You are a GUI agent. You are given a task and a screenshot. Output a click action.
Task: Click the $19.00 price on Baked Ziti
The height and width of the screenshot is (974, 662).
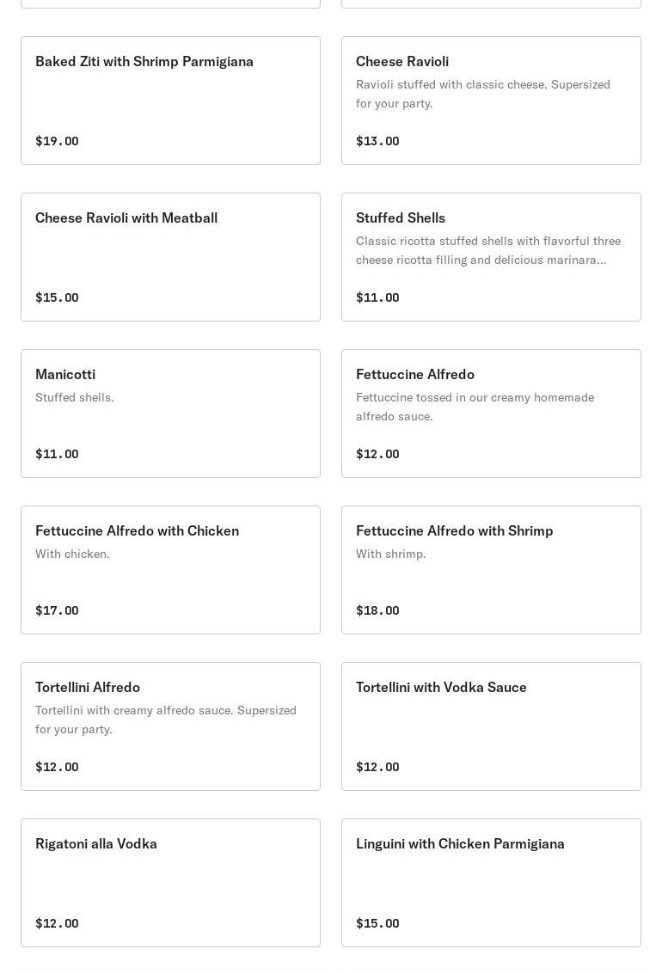pyautogui.click(x=57, y=141)
